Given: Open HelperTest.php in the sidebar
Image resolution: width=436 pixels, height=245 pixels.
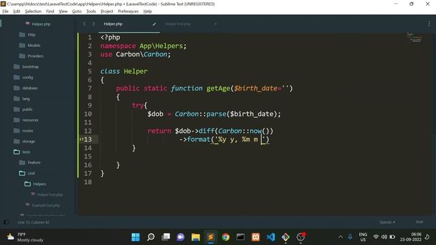Looking at the screenshot, I should pyautogui.click(x=50, y=195).
